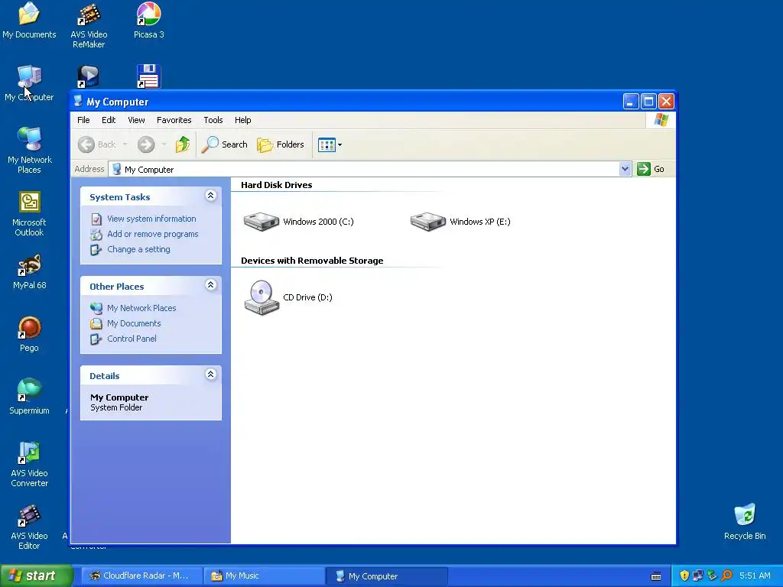
Task: Click the orange magnifier tray icon
Action: click(x=727, y=576)
